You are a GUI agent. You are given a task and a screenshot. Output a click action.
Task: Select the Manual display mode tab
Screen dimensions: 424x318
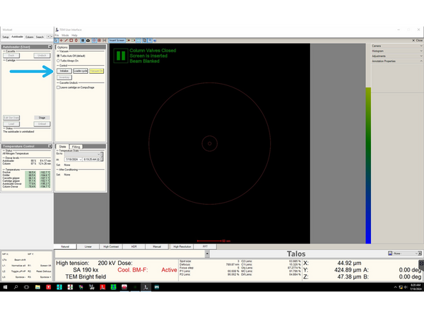click(x=157, y=246)
